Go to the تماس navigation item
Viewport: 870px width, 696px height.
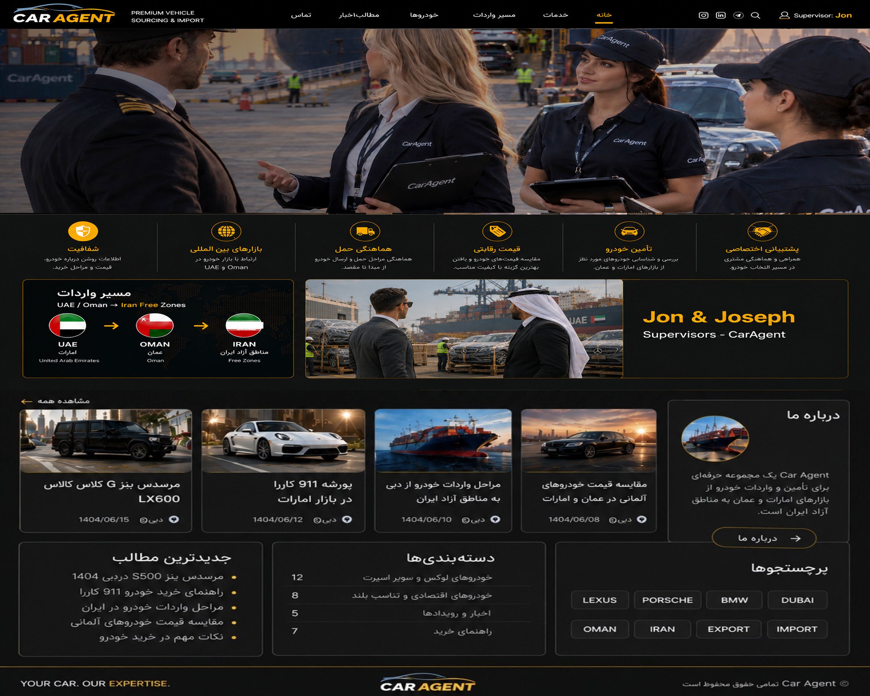click(301, 15)
